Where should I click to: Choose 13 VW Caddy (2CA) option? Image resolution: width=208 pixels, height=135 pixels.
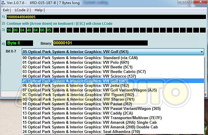pos(113,113)
